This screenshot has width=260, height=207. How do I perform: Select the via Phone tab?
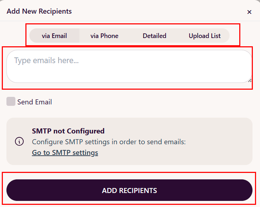click(104, 36)
